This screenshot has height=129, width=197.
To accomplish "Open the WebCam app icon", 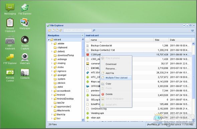I will [x=25, y=59].
